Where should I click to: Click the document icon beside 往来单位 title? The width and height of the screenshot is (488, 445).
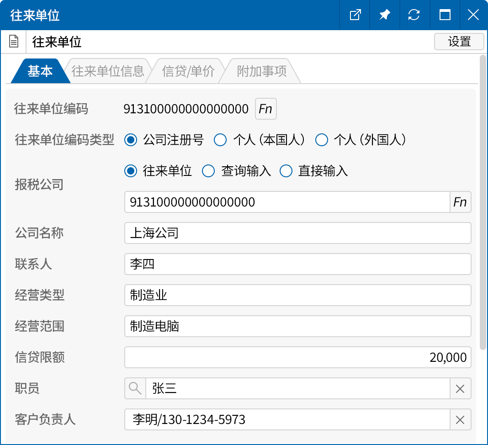click(x=14, y=42)
